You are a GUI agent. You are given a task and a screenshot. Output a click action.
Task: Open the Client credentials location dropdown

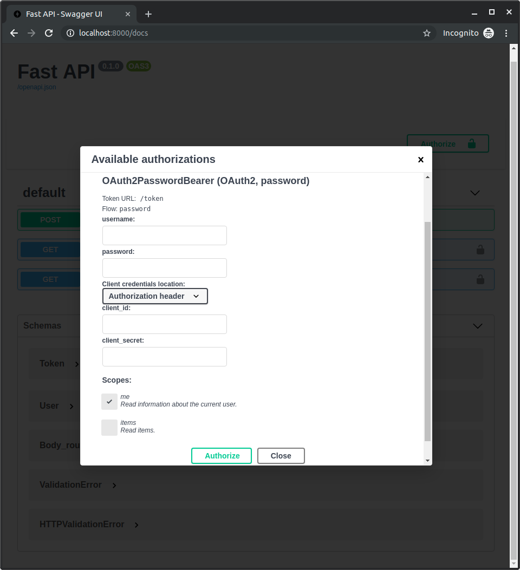pos(155,296)
